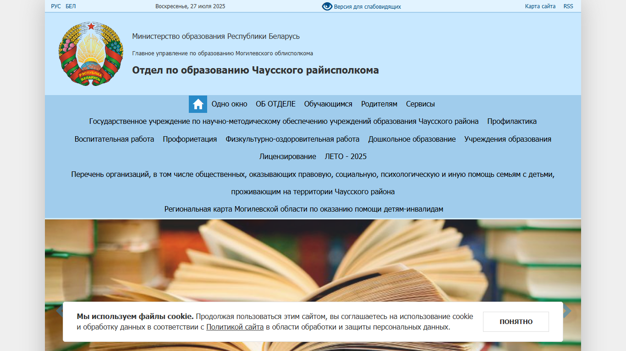Open the Сервисы menu item
This screenshot has width=626, height=351.
(x=420, y=104)
